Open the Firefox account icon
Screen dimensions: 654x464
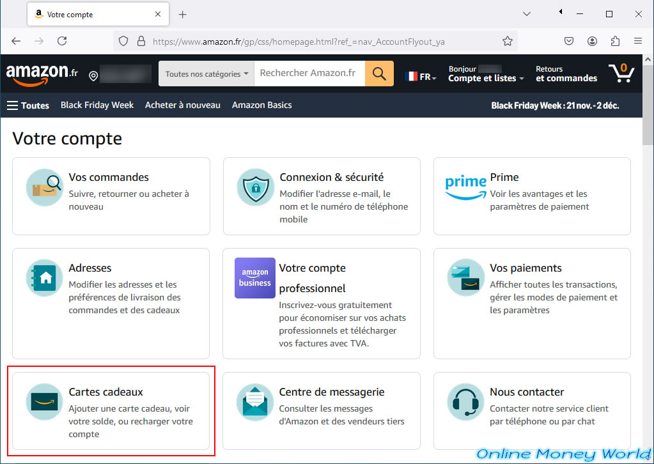(x=592, y=41)
